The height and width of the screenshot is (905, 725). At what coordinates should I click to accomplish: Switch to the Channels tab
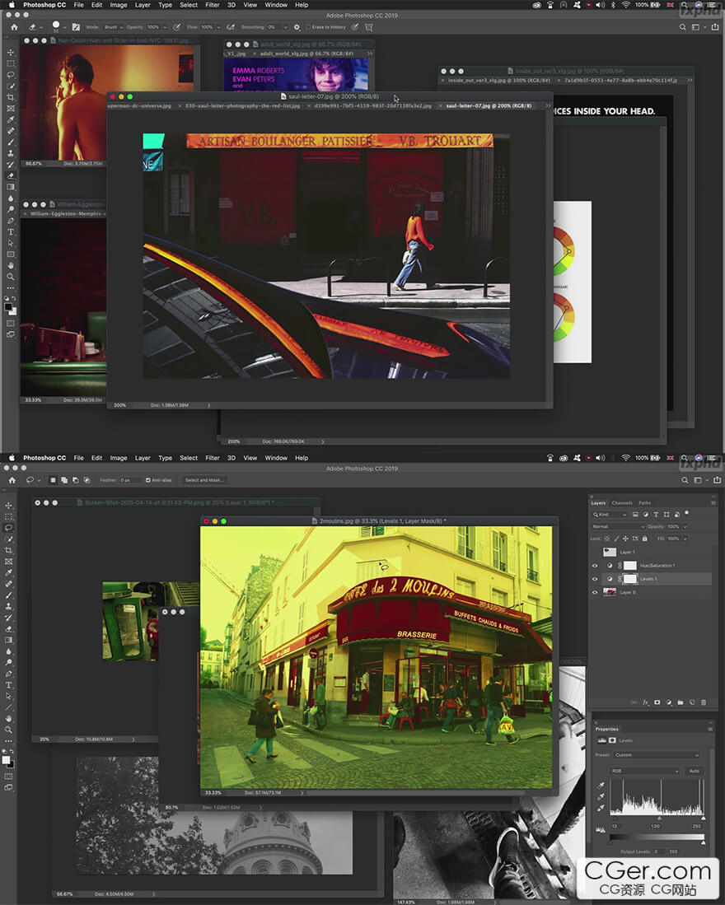[622, 502]
